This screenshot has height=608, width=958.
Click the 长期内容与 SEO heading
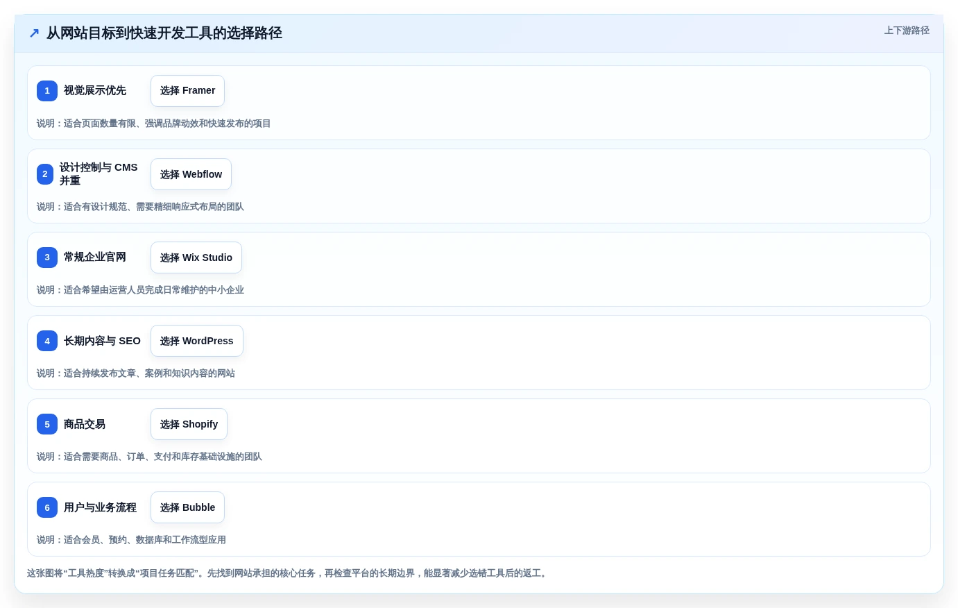pyautogui.click(x=102, y=341)
